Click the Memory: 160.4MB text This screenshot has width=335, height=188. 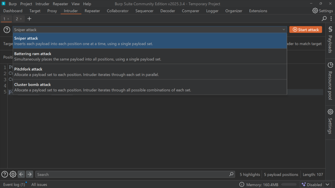[262, 185]
